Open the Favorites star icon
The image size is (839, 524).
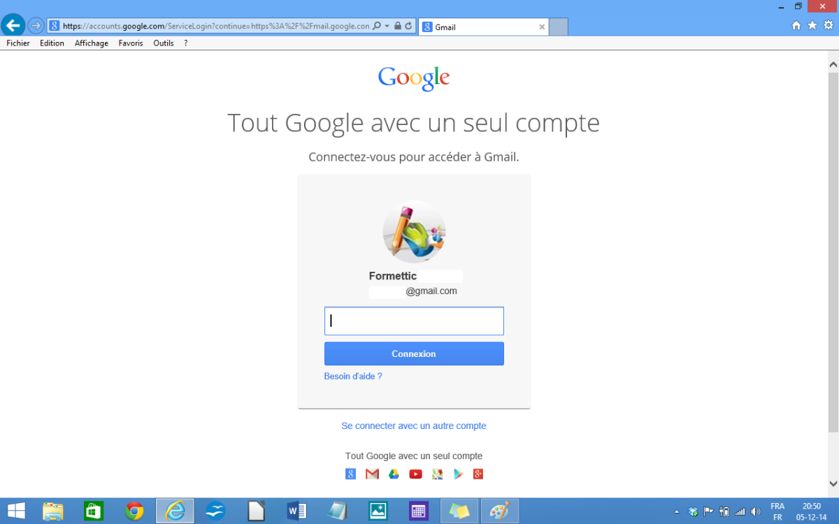tap(812, 25)
